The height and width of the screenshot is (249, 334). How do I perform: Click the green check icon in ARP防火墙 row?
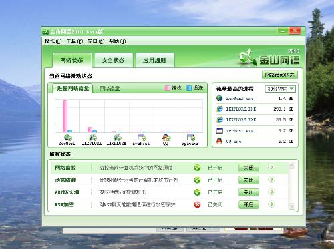pos(197,192)
